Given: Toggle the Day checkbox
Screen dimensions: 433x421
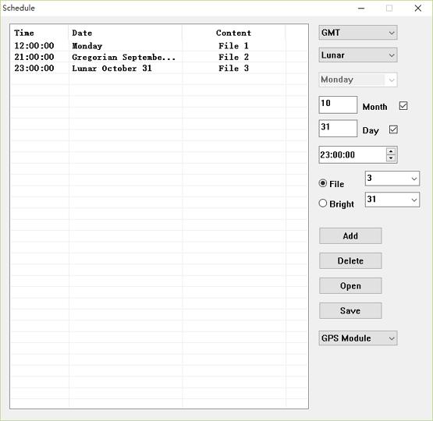Looking at the screenshot, I should 393,129.
